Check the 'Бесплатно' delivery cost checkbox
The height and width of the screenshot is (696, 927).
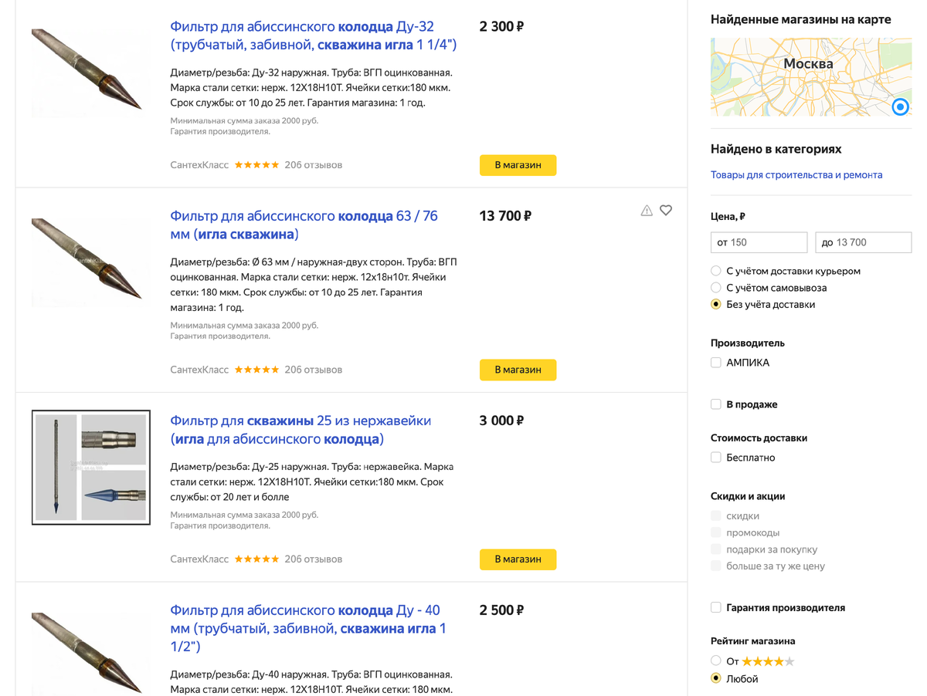(x=716, y=458)
